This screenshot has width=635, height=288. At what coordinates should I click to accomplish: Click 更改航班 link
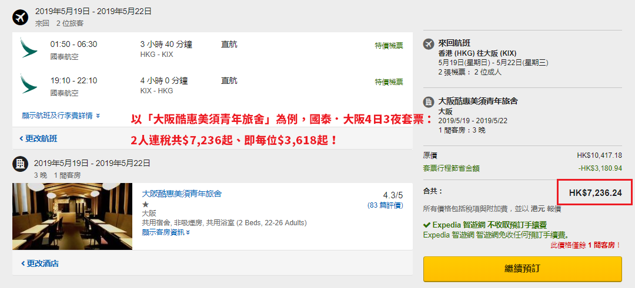click(x=38, y=139)
